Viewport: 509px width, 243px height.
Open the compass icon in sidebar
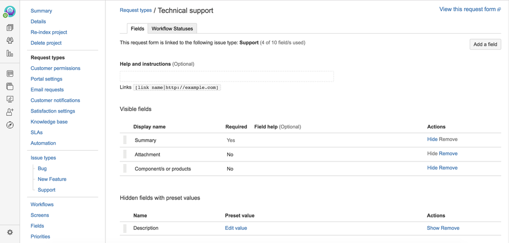click(x=10, y=125)
